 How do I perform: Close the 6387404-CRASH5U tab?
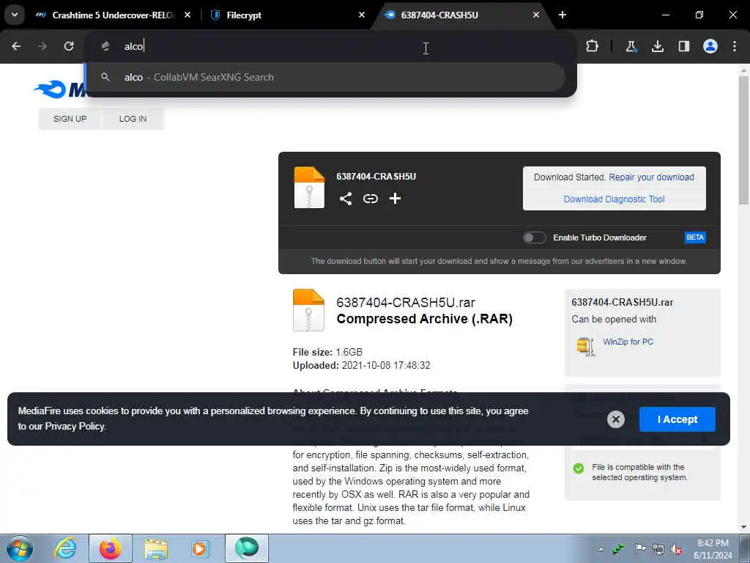pos(536,15)
